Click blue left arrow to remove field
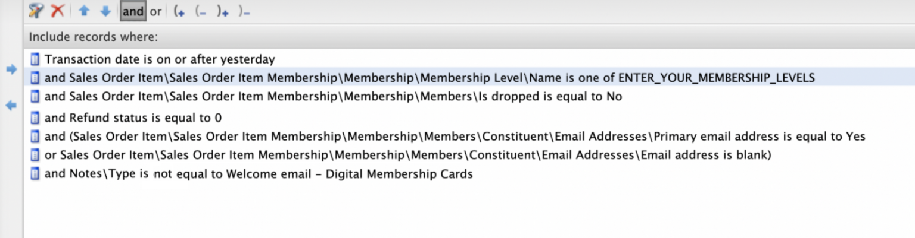 pyautogui.click(x=11, y=106)
